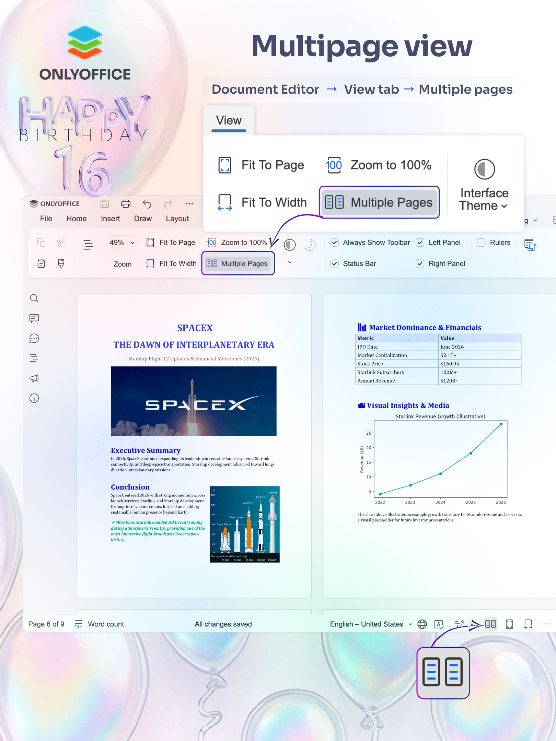Click the spell check icon in status bar
556x741 pixels.
point(439,624)
